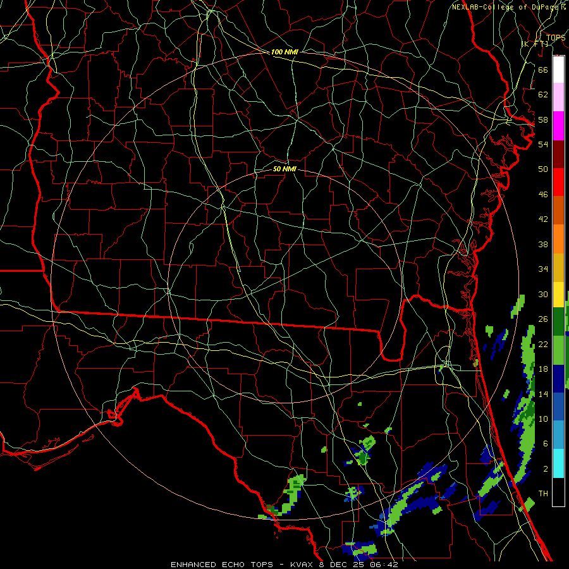Click the bright orange legend swatch
The image size is (569, 569).
coord(558,239)
